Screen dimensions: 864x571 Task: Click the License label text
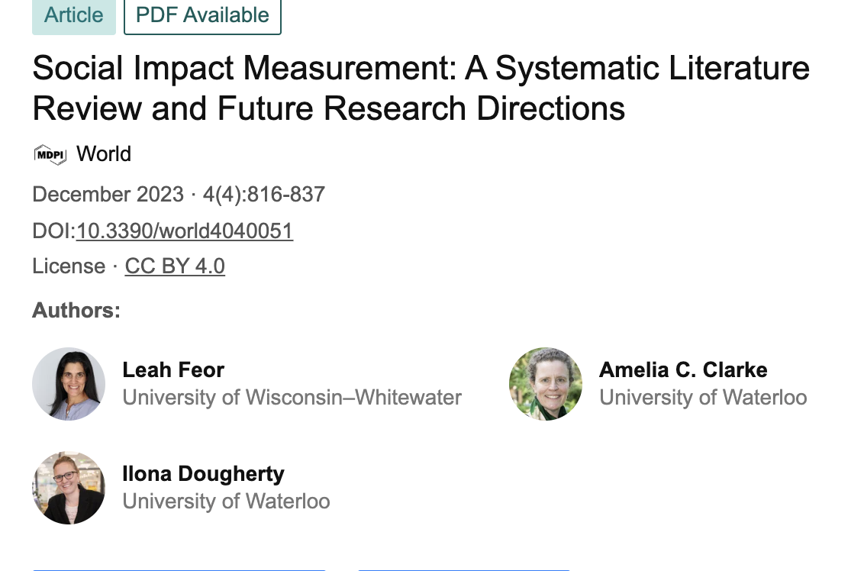pyautogui.click(x=69, y=266)
